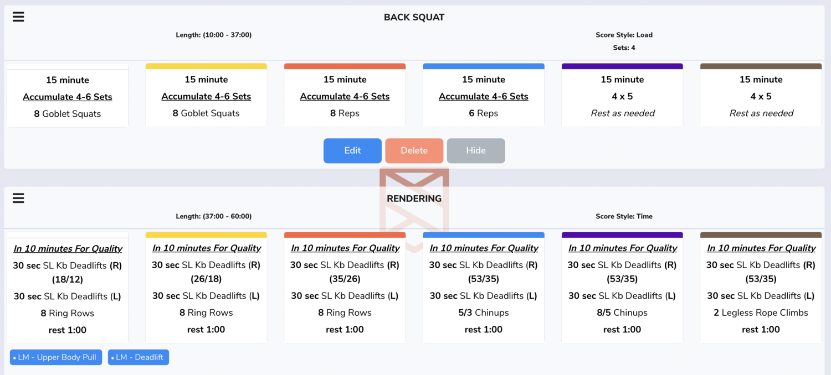The image size is (831, 375).
Task: Click 4 x 5 in brown card
Action: click(x=761, y=96)
